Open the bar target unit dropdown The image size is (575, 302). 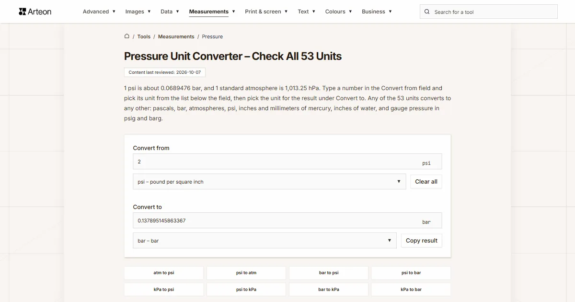(x=264, y=241)
